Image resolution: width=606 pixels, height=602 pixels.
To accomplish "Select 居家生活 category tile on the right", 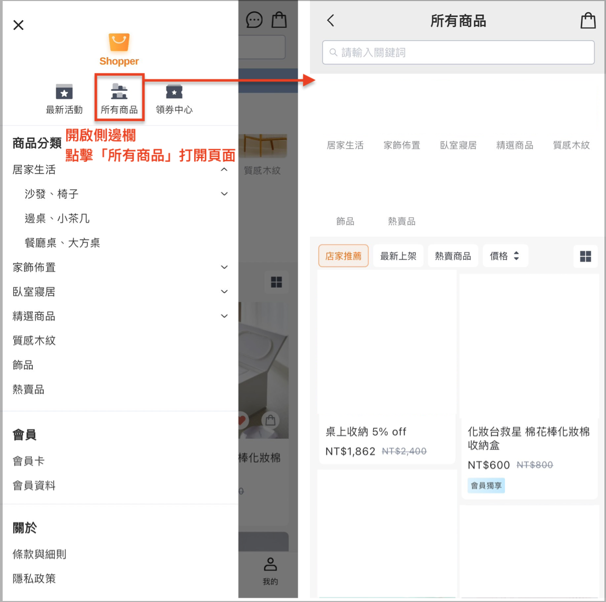I will point(345,146).
